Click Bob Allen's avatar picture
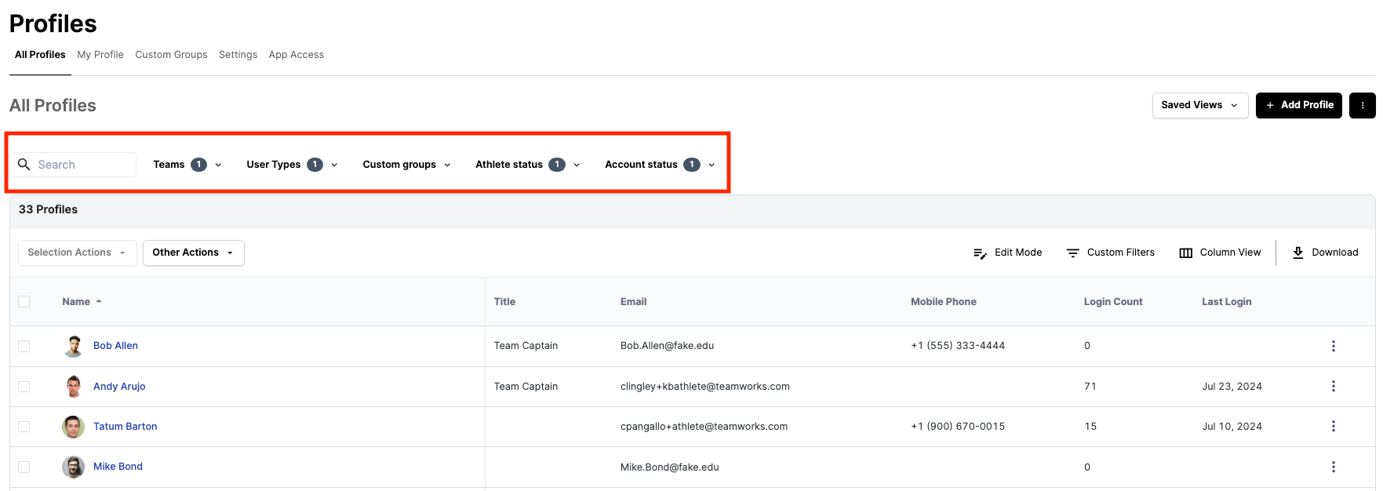Viewport: 1383px width, 491px height. click(x=74, y=346)
